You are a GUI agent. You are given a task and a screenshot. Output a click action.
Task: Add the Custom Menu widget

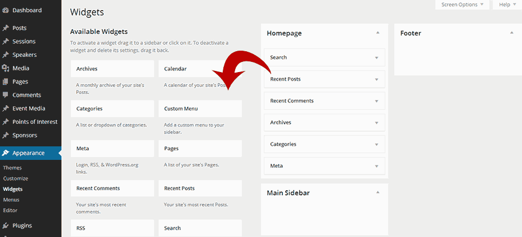[x=200, y=109]
